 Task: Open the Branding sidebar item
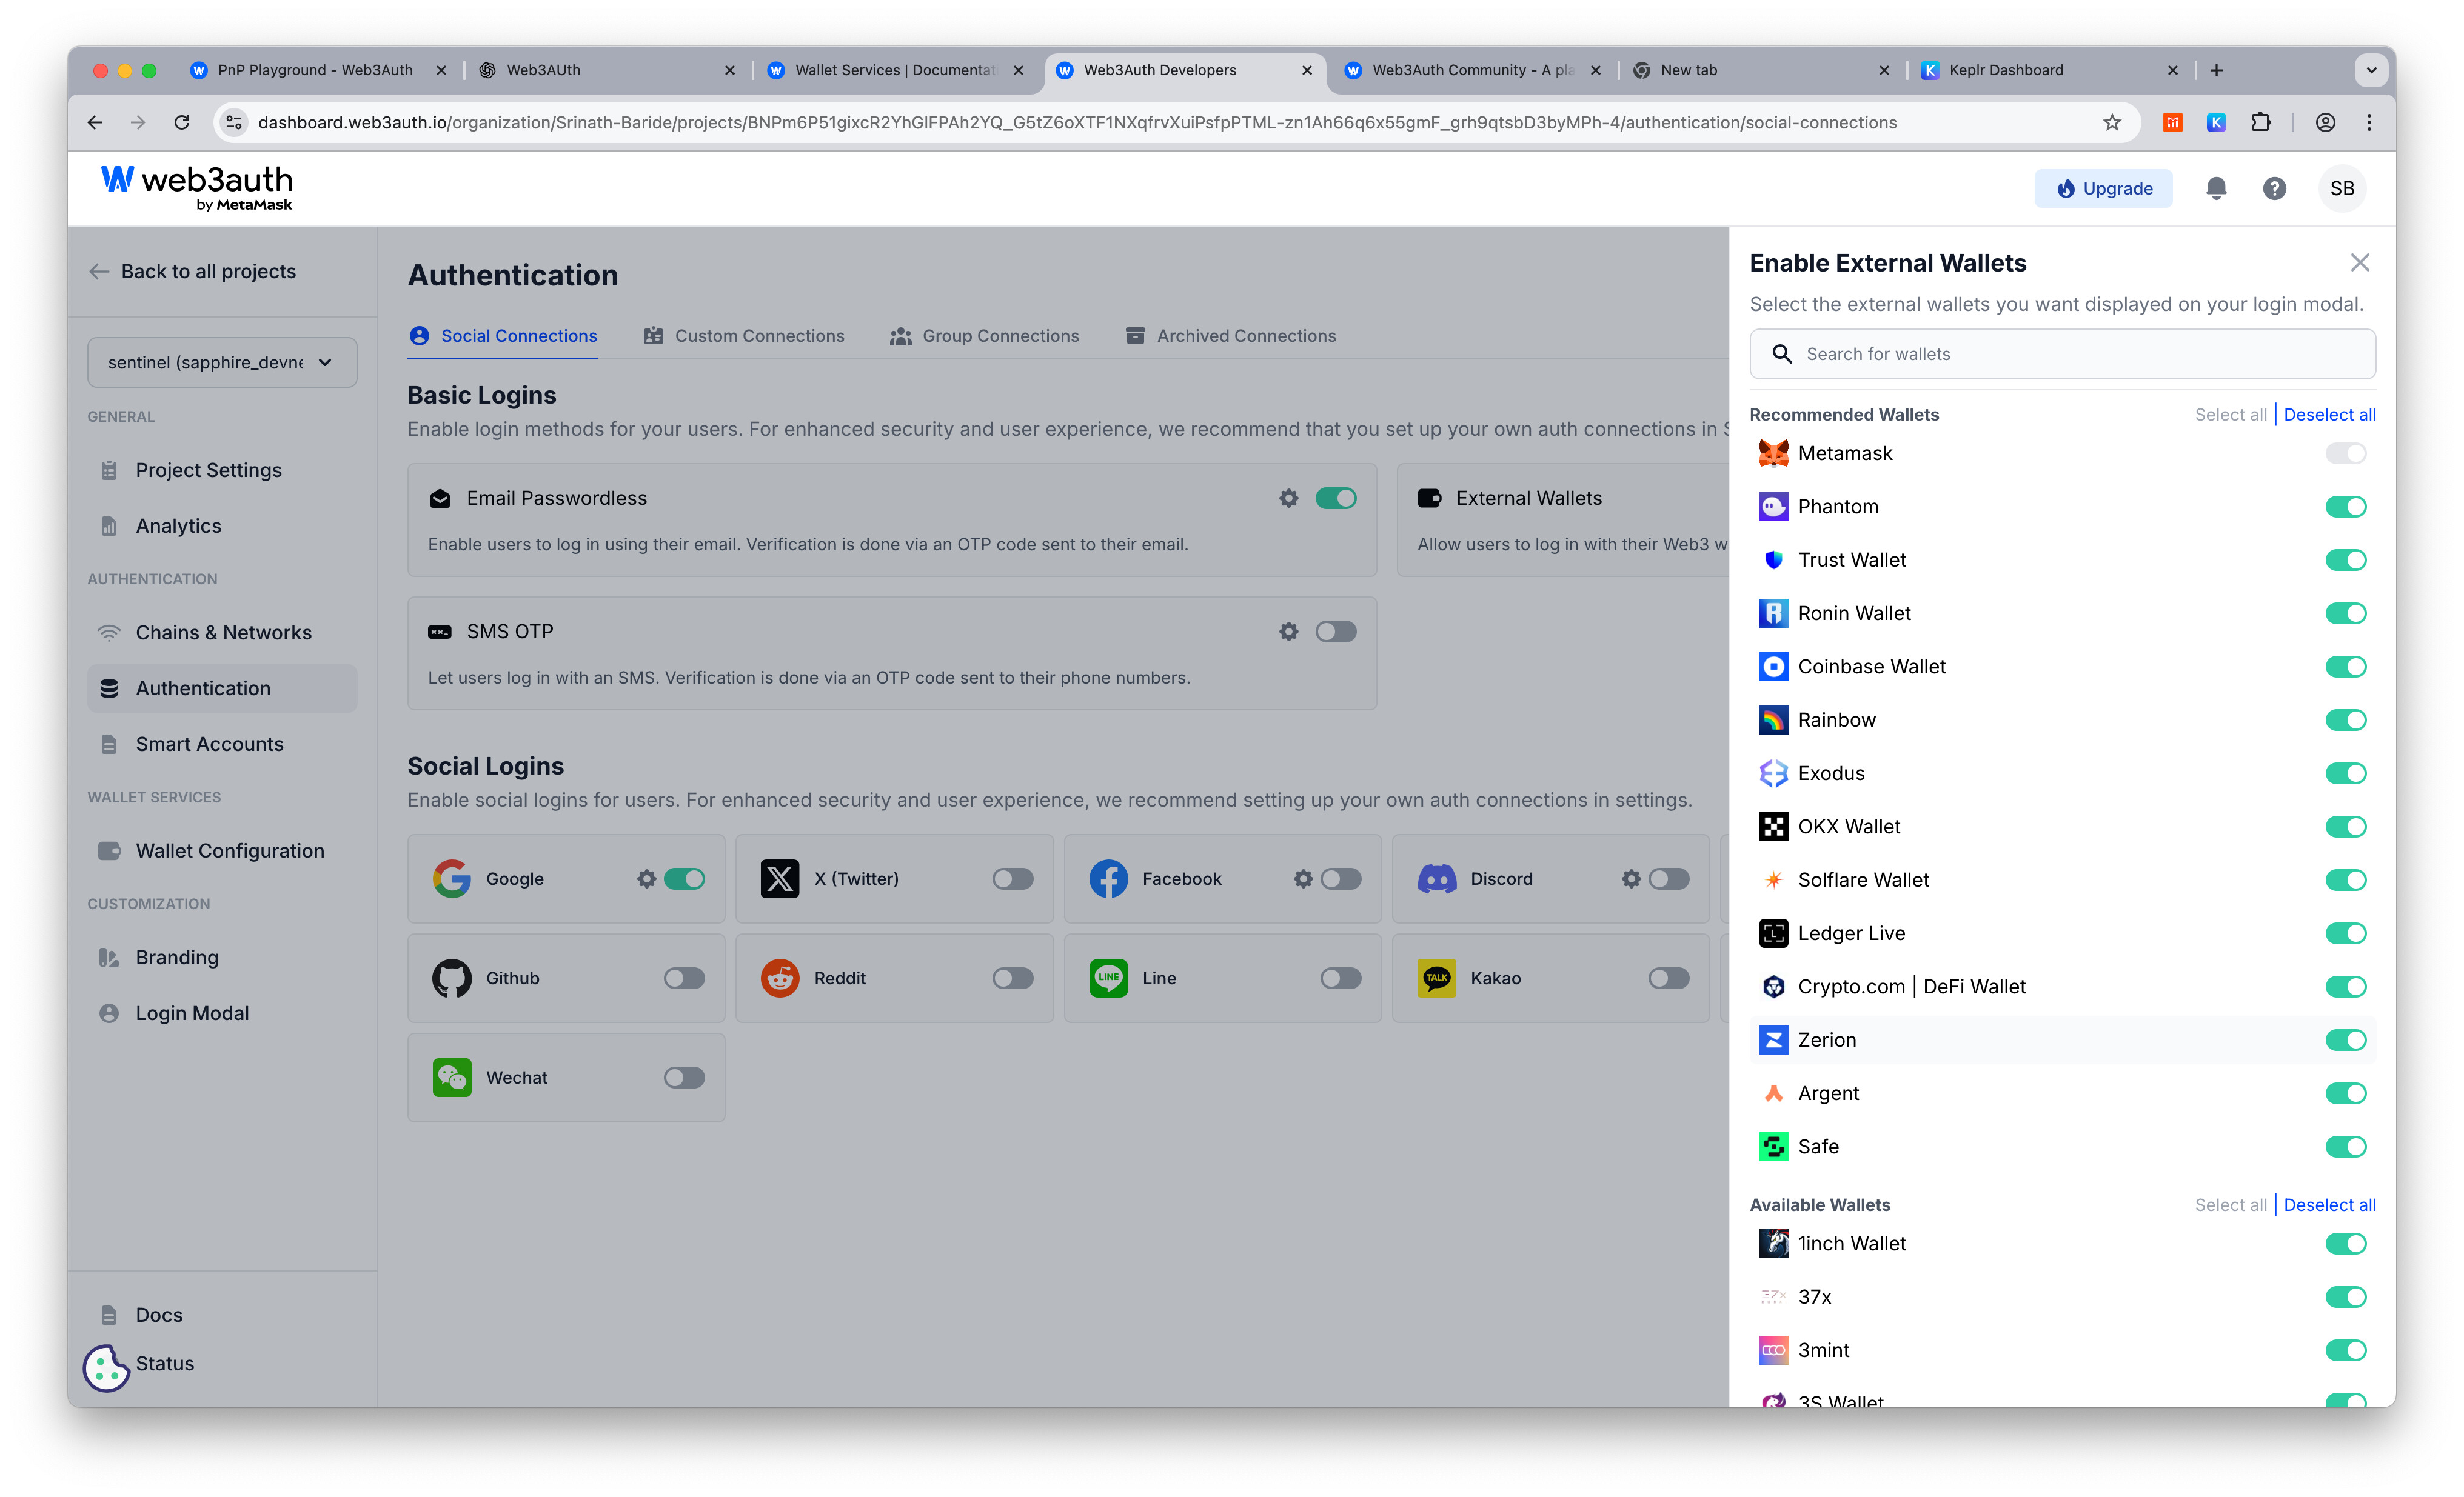click(222, 958)
